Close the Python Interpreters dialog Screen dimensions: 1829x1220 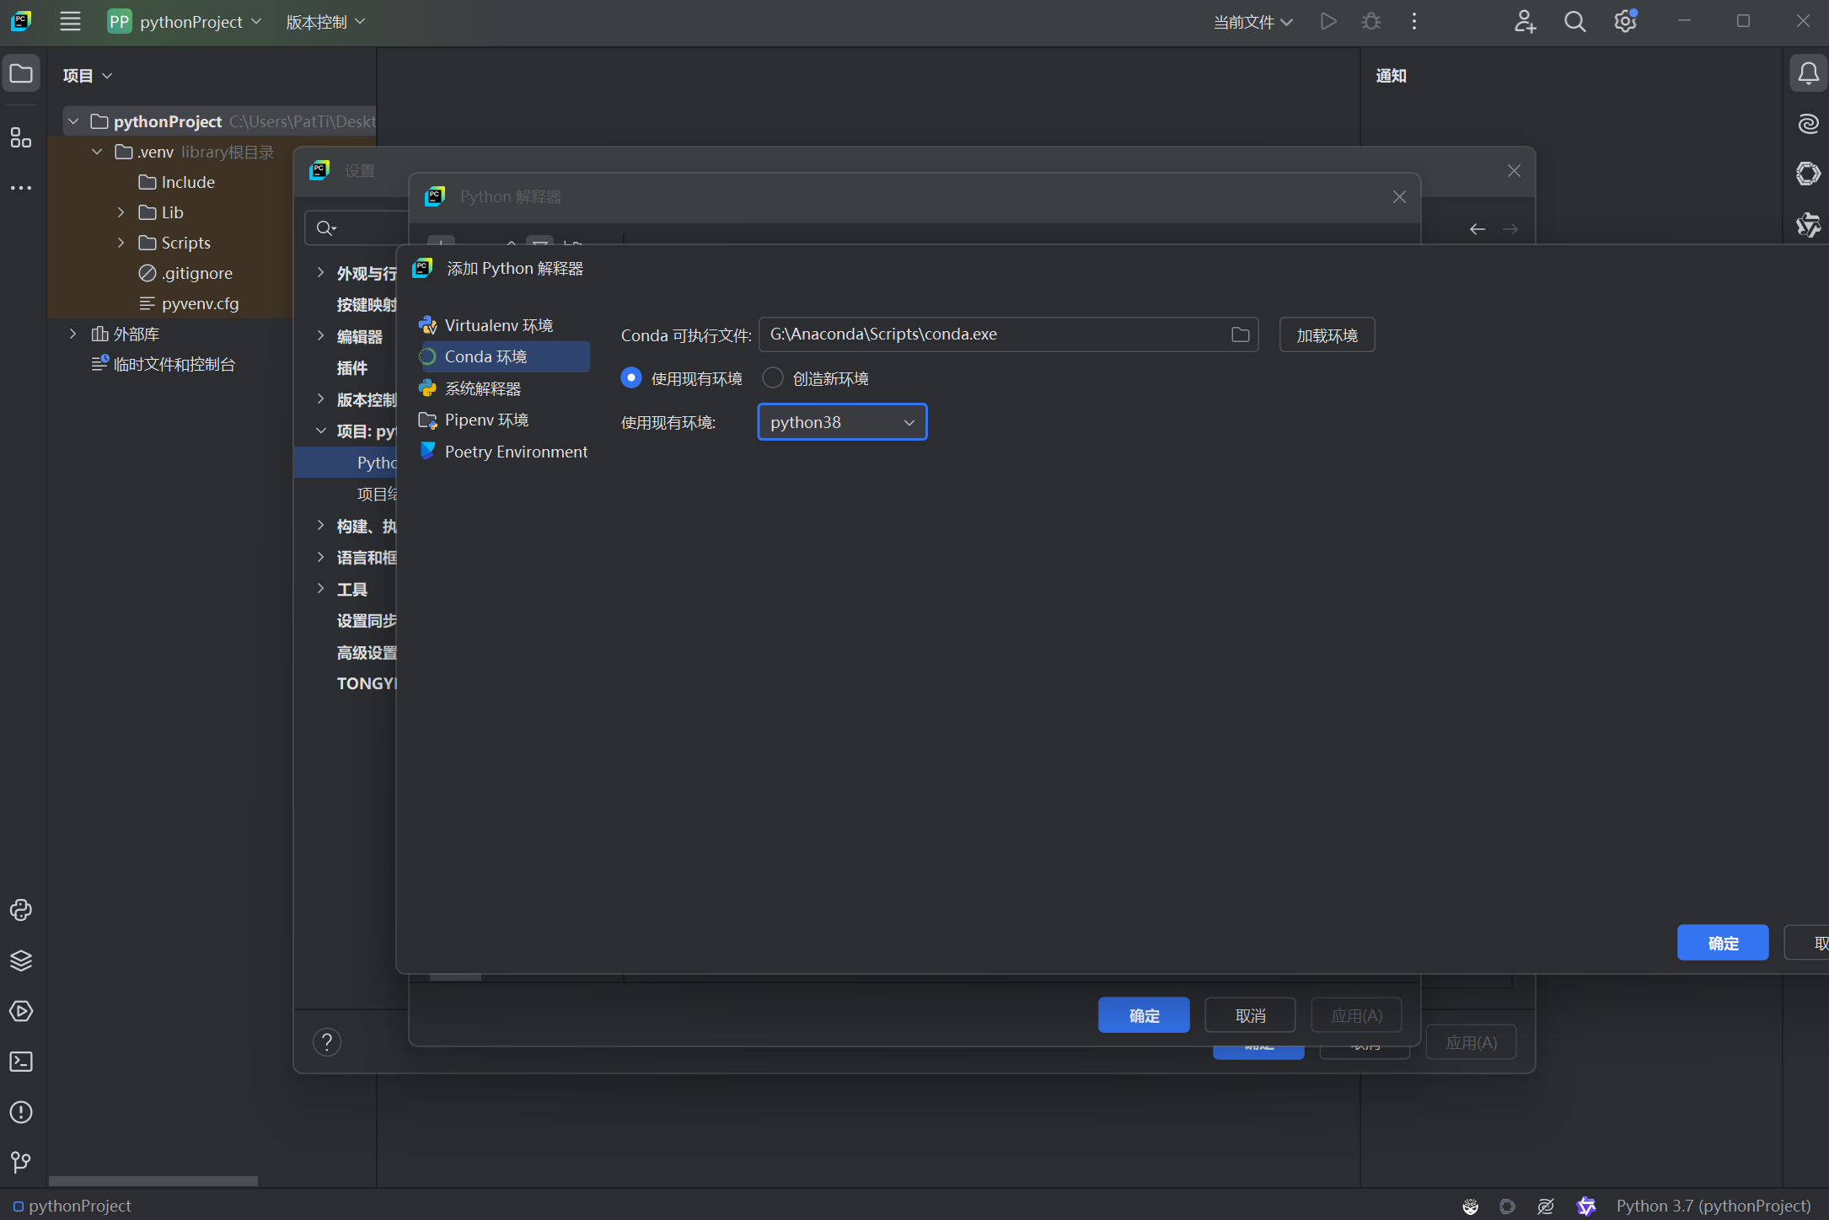click(1399, 197)
